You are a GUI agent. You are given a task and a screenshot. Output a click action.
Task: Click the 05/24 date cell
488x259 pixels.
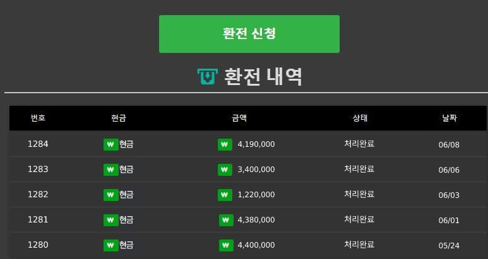tap(449, 246)
